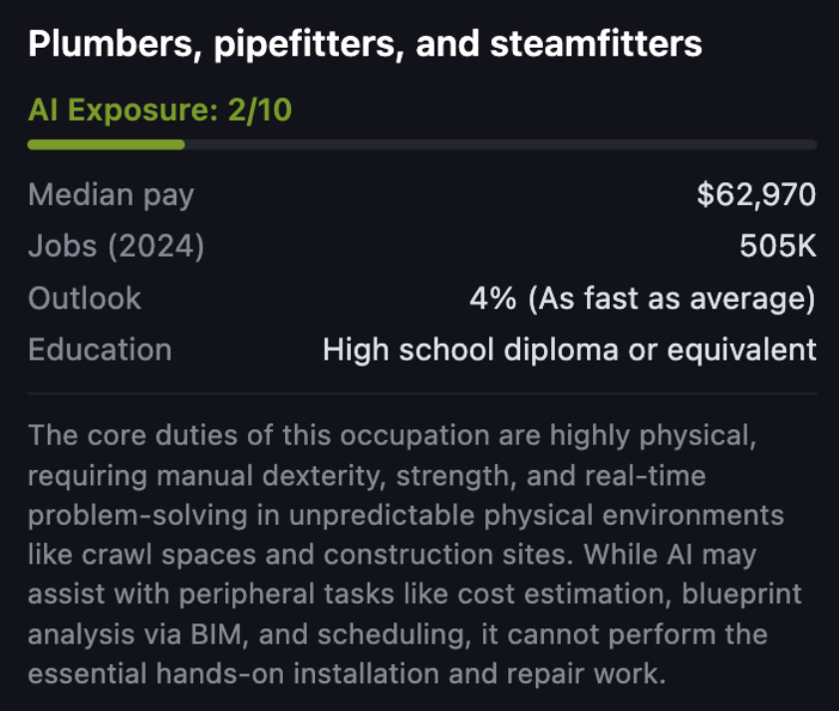Screen dimensions: 839x711
Task: Select the Education label
Action: click(100, 350)
